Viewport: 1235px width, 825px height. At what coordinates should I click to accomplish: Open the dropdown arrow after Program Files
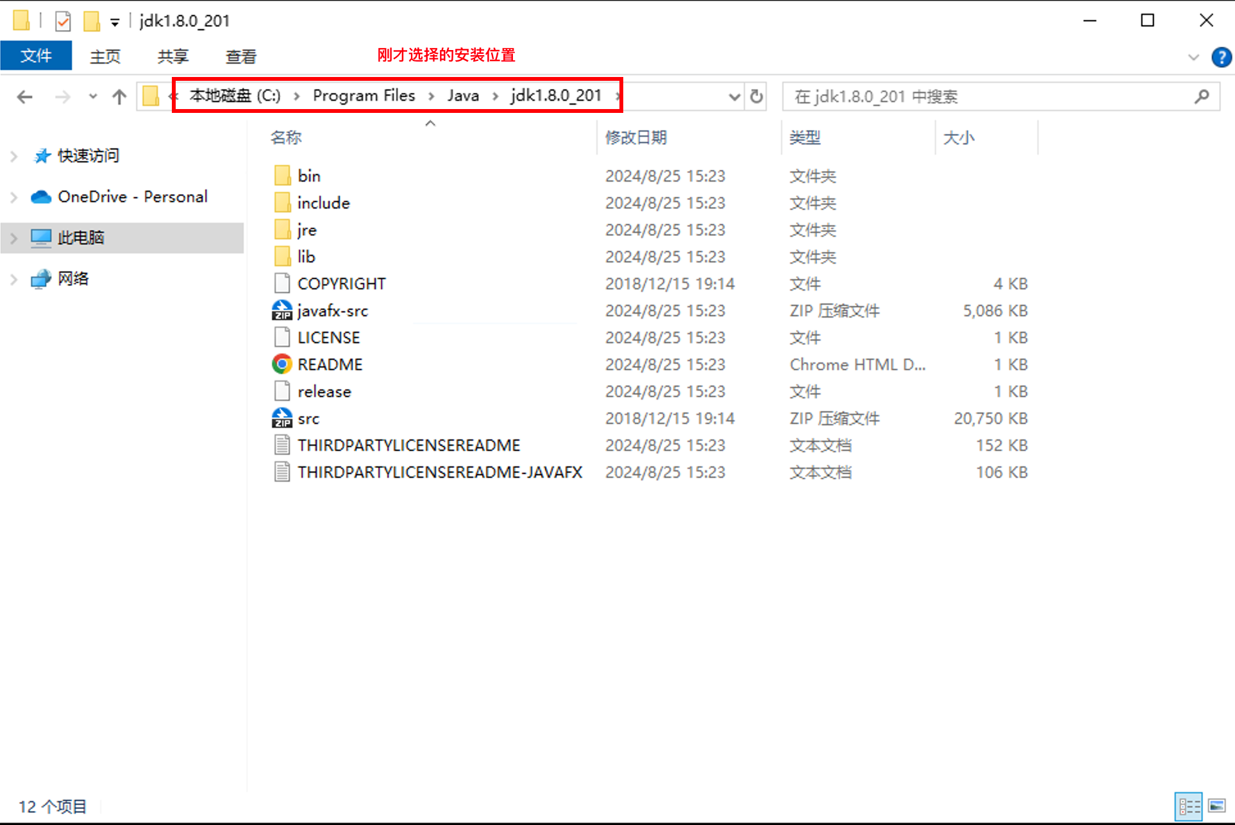(432, 96)
